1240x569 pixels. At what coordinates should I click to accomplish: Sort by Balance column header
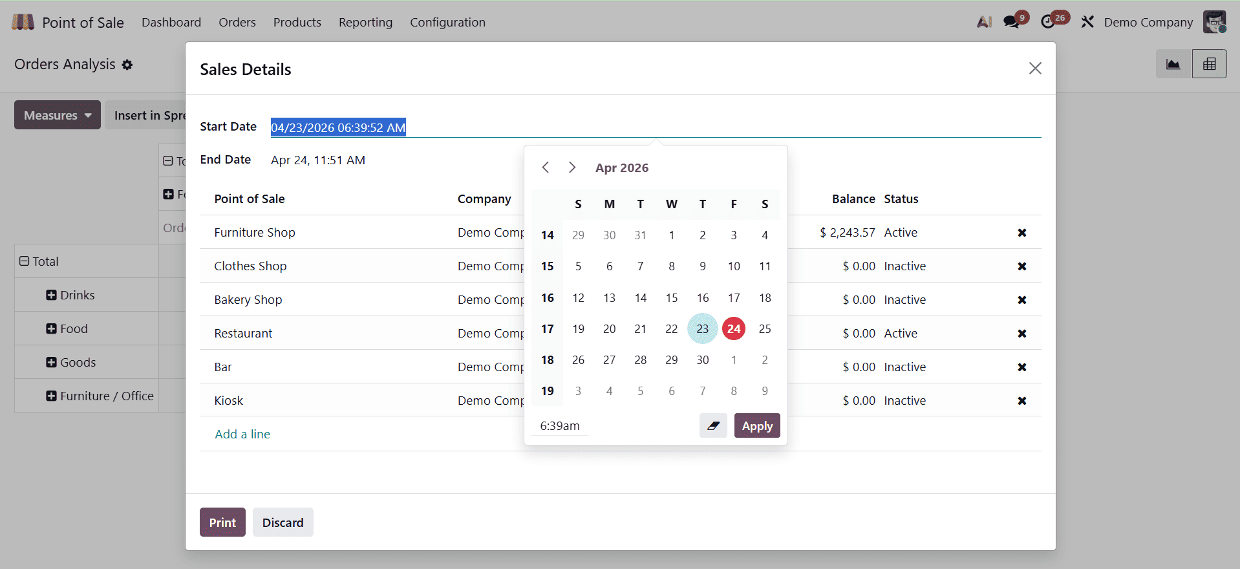coord(853,199)
